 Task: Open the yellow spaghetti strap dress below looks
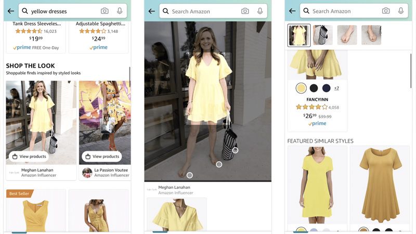(x=99, y=211)
